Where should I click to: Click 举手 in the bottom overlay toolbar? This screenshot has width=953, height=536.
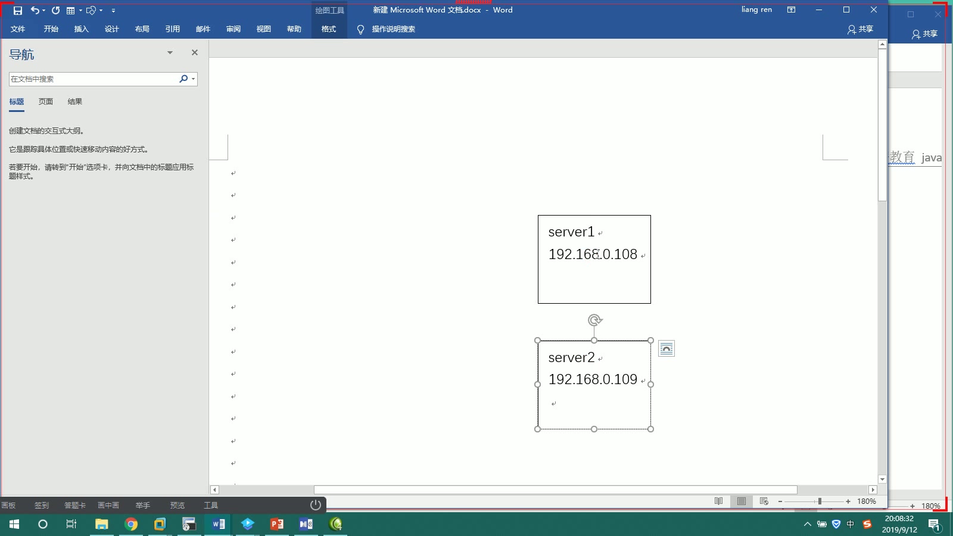tap(143, 505)
